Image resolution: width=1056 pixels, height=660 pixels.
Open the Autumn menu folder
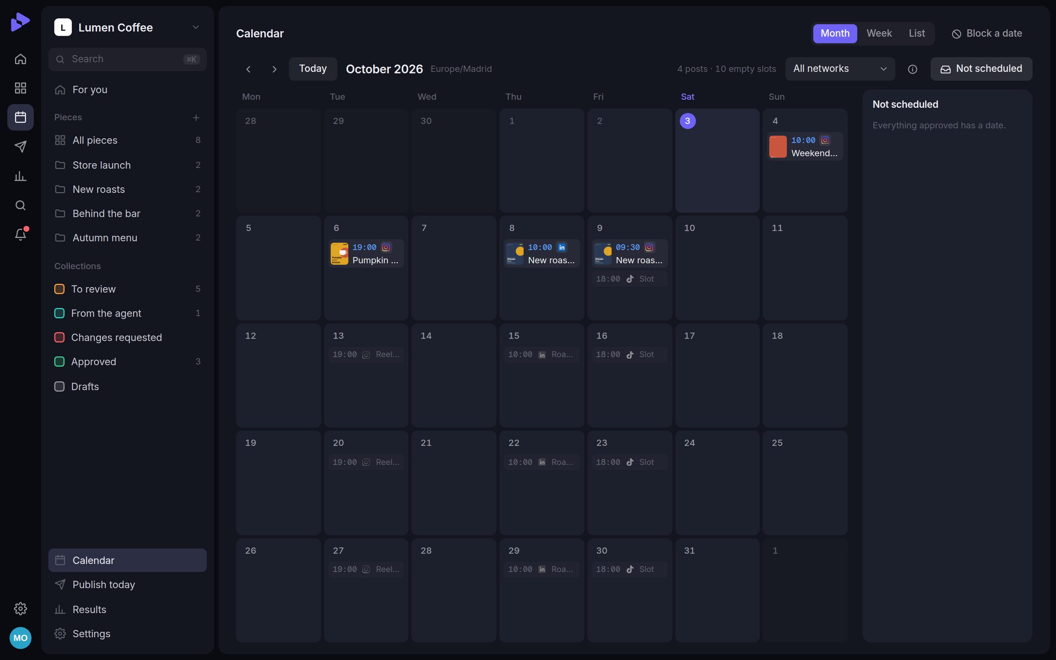(x=127, y=238)
